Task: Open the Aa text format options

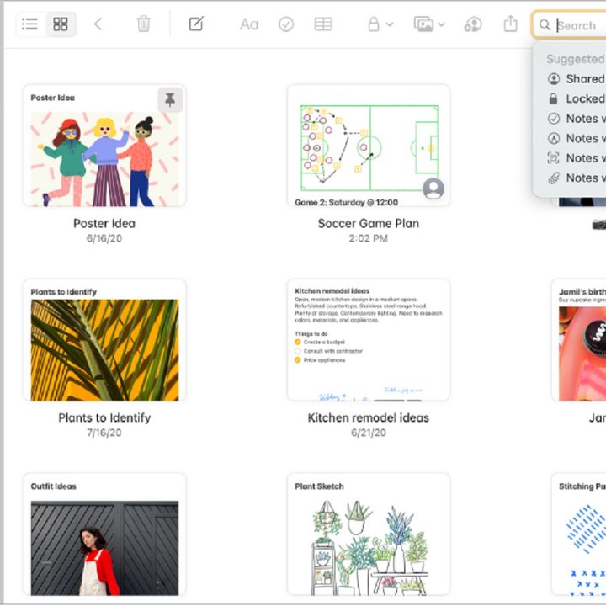Action: tap(249, 24)
